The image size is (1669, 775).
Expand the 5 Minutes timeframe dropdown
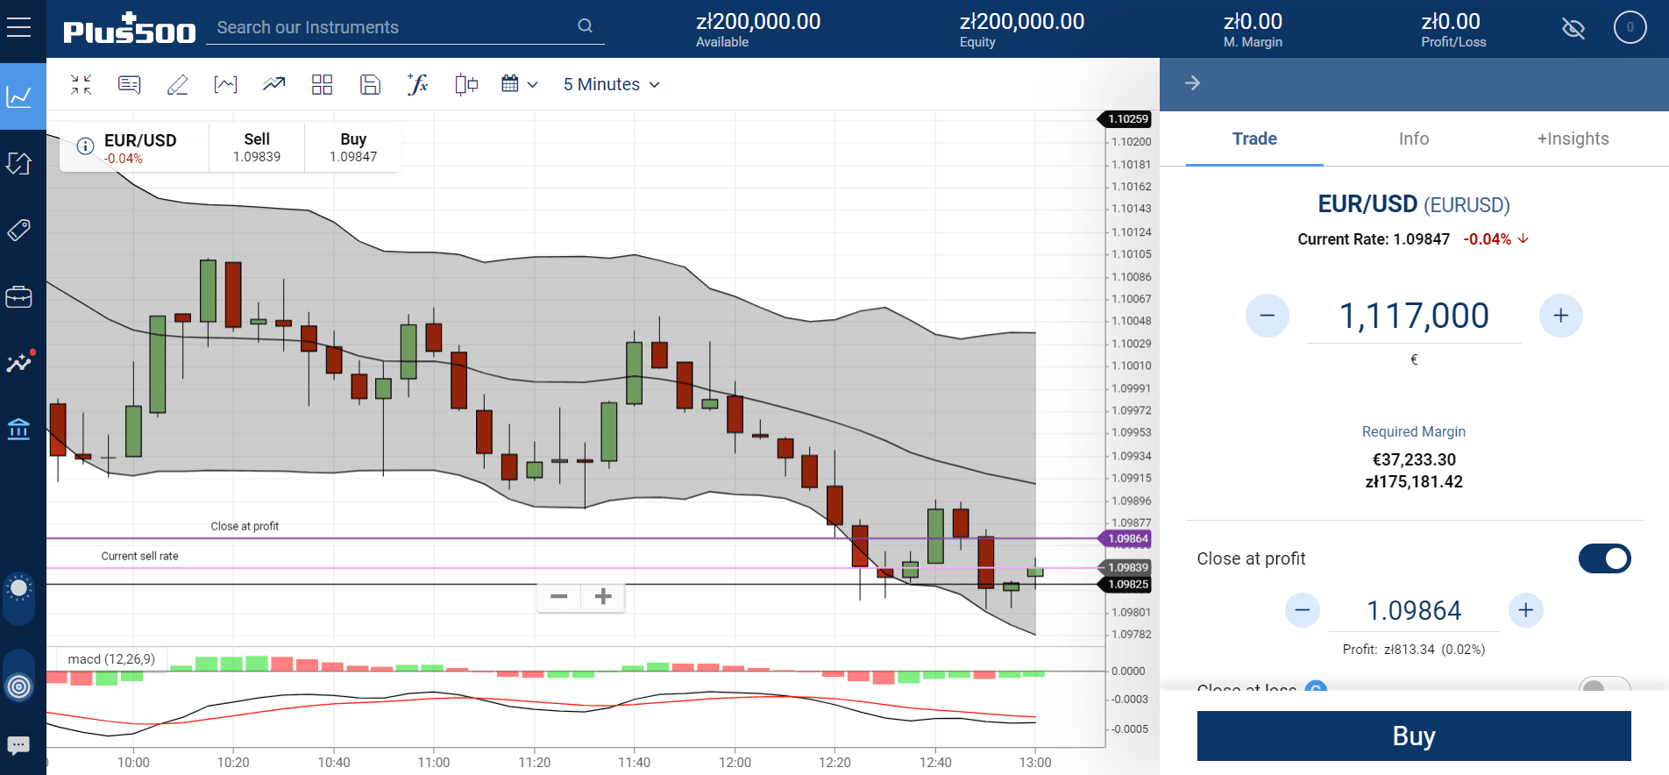611,84
